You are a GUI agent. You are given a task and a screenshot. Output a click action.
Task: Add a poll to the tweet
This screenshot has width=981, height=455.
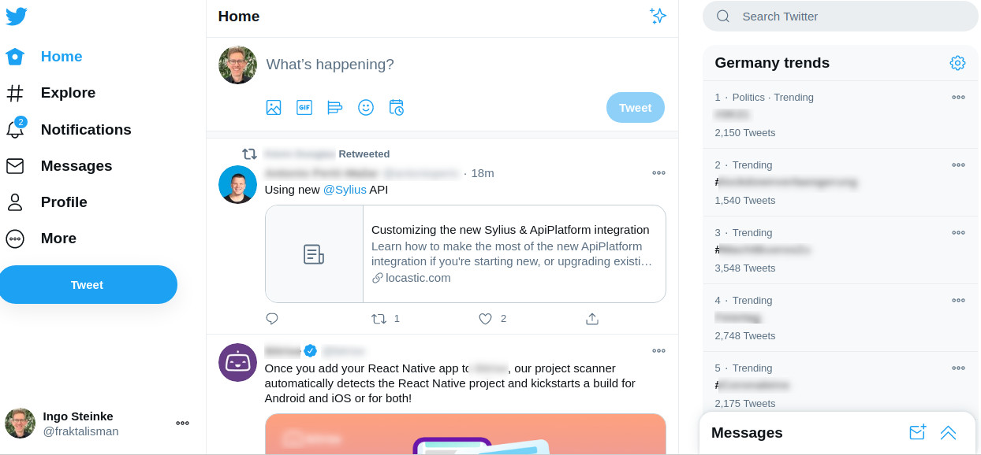[335, 108]
